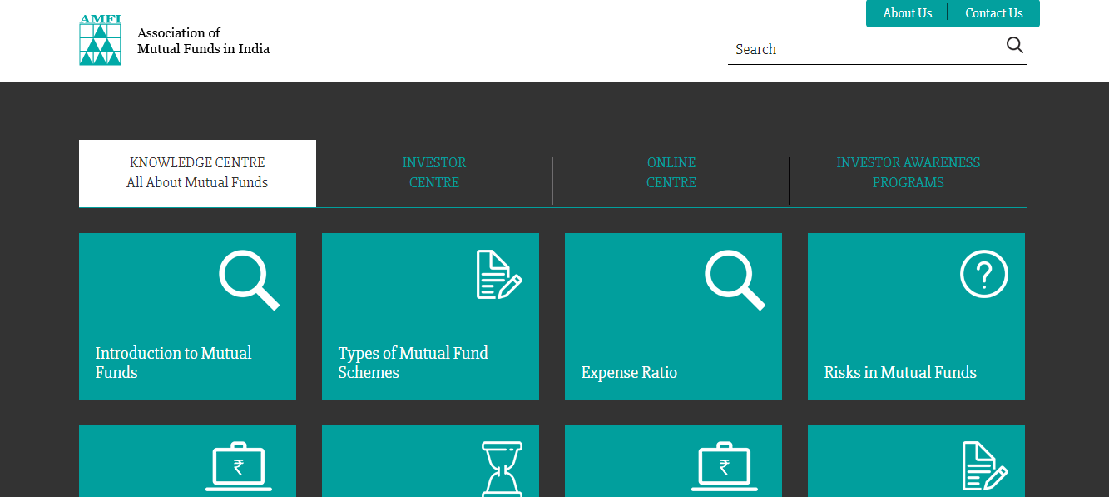The image size is (1109, 497).
Task: Click the AMFI logo
Action: (100, 40)
